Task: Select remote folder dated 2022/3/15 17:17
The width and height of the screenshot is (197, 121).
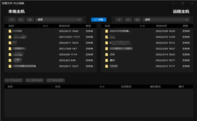Action: pos(147,66)
